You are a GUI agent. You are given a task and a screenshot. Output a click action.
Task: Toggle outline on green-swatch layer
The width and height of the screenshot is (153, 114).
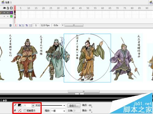coord(11,16)
